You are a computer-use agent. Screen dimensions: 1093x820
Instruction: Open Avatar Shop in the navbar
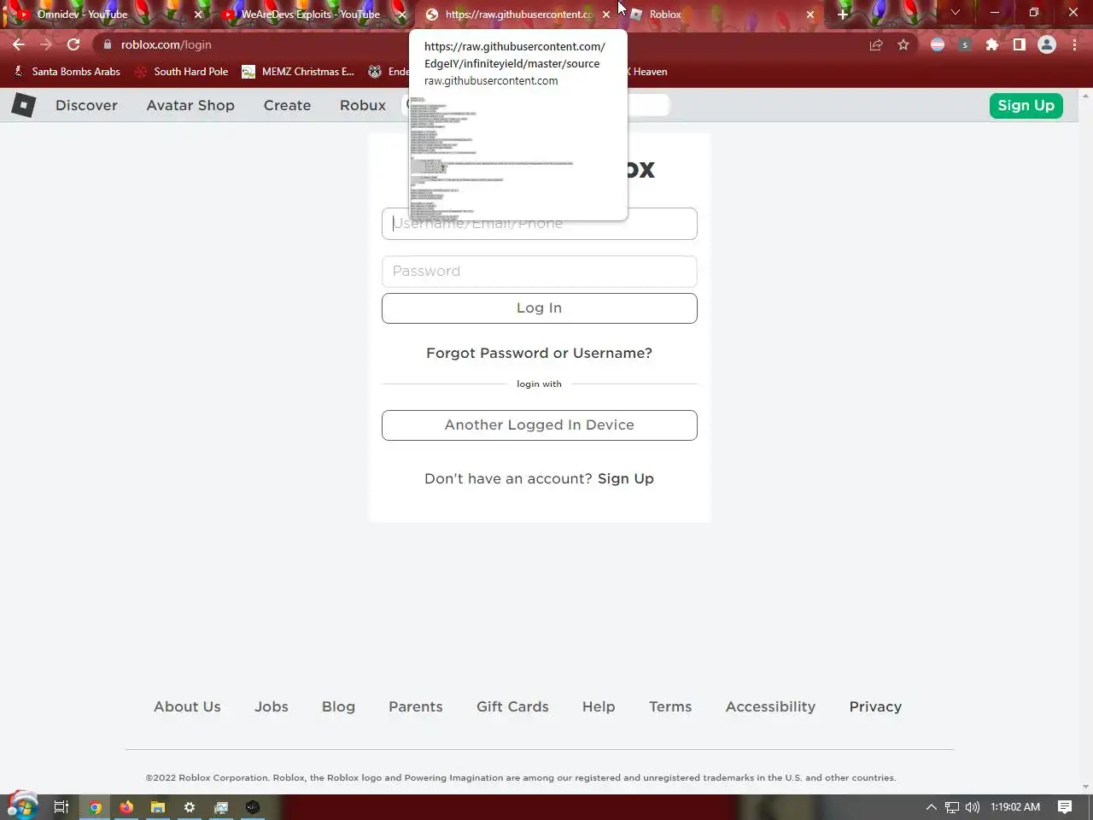[190, 105]
